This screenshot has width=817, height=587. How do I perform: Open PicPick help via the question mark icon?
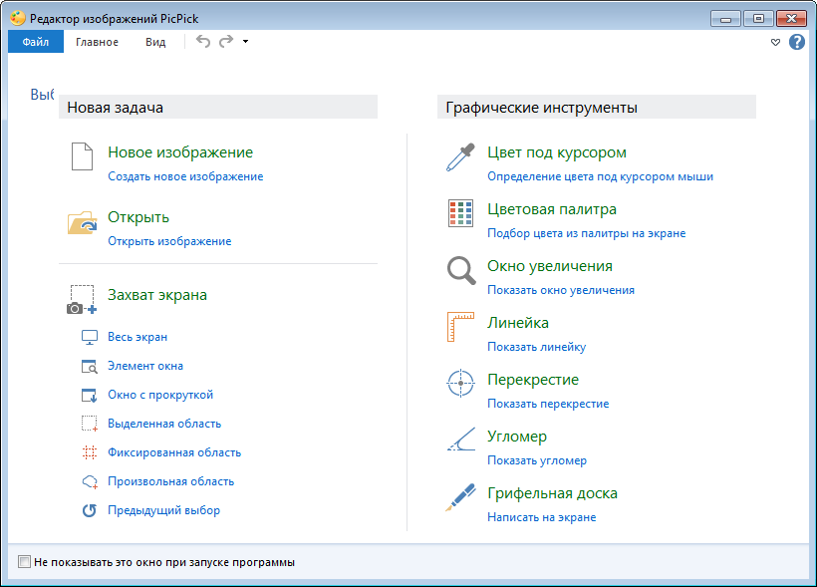(795, 41)
